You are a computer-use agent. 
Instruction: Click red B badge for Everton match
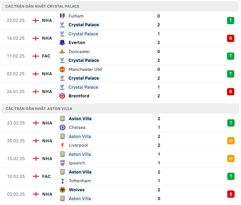point(230,38)
